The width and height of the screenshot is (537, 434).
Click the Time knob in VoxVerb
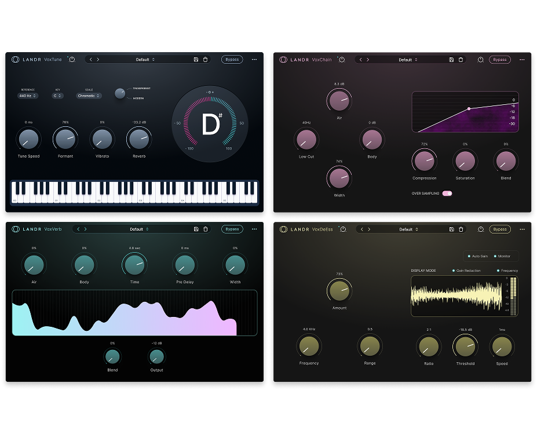pyautogui.click(x=134, y=265)
